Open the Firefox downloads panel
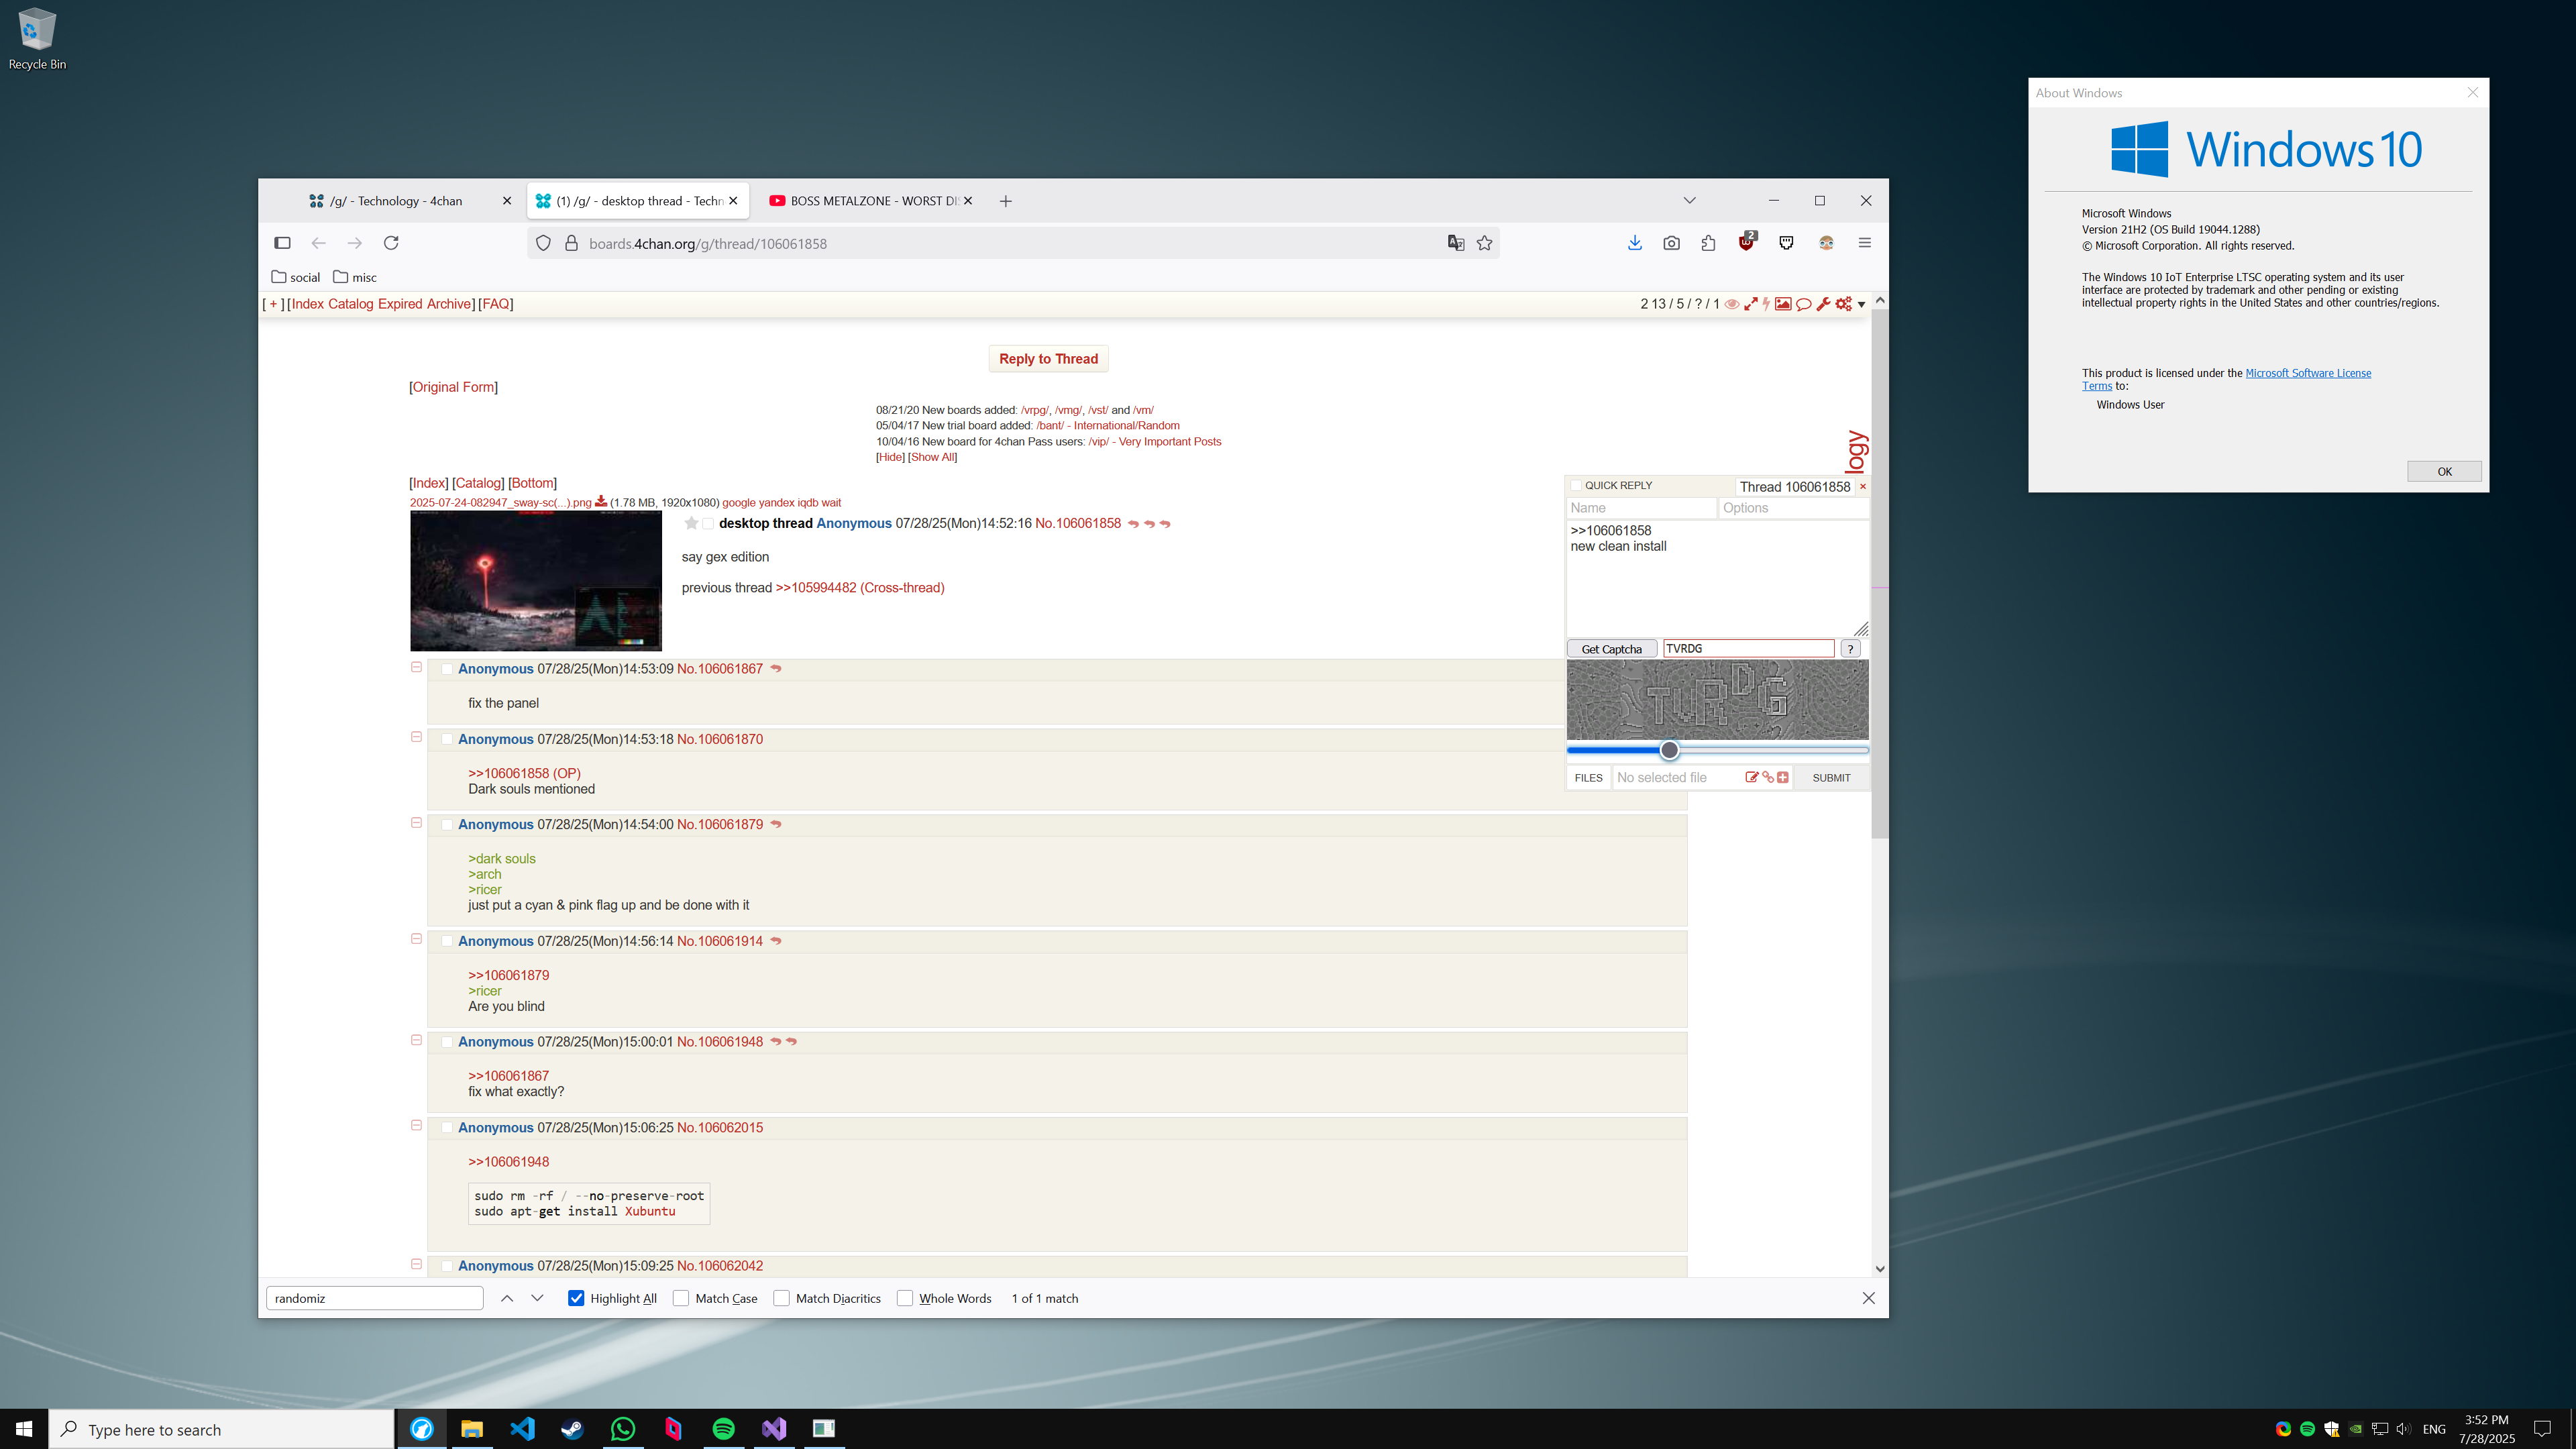Viewport: 2576px width, 1449px height. click(x=1635, y=243)
